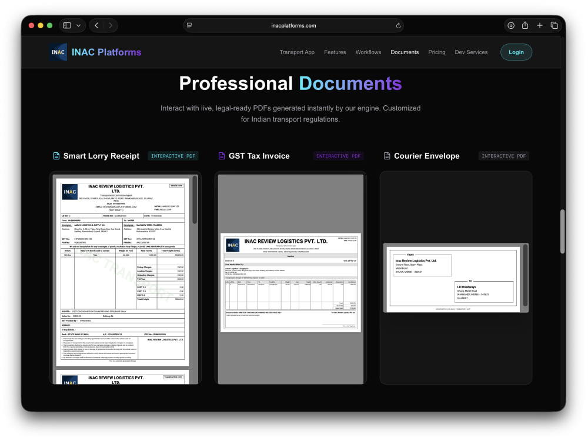Screen dimensions: 588x441
Task: Open Safari downloads icon
Action: pos(511,25)
